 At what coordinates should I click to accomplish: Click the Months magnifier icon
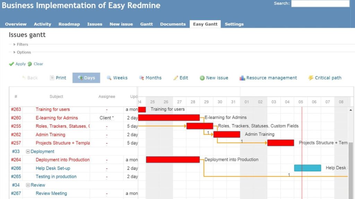pos(141,78)
